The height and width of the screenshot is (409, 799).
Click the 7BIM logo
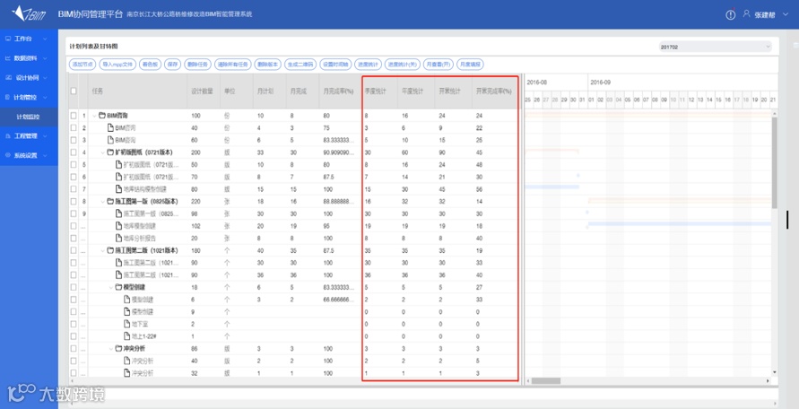tap(29, 13)
